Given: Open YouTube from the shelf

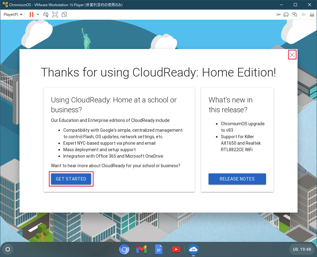Looking at the screenshot, I should (176, 250).
